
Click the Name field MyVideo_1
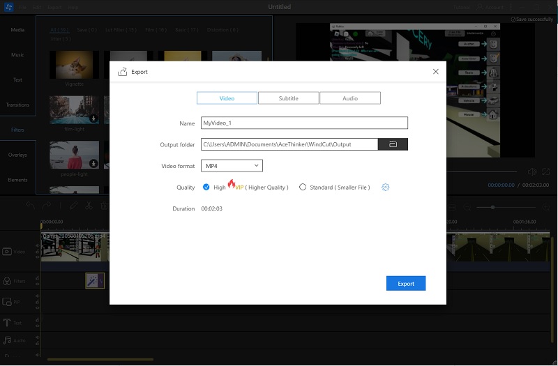click(304, 123)
